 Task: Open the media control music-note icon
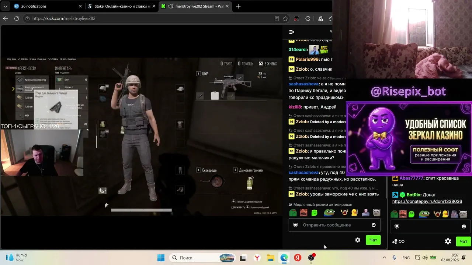pos(320,18)
